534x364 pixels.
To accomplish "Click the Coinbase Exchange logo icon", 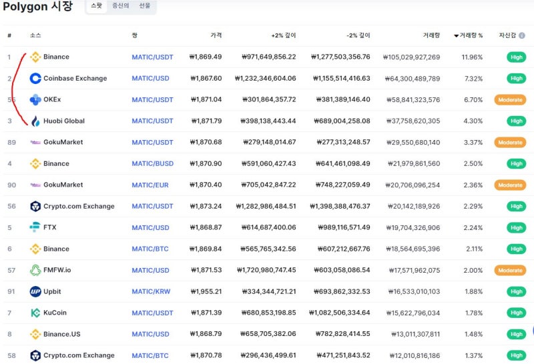I will coord(35,78).
